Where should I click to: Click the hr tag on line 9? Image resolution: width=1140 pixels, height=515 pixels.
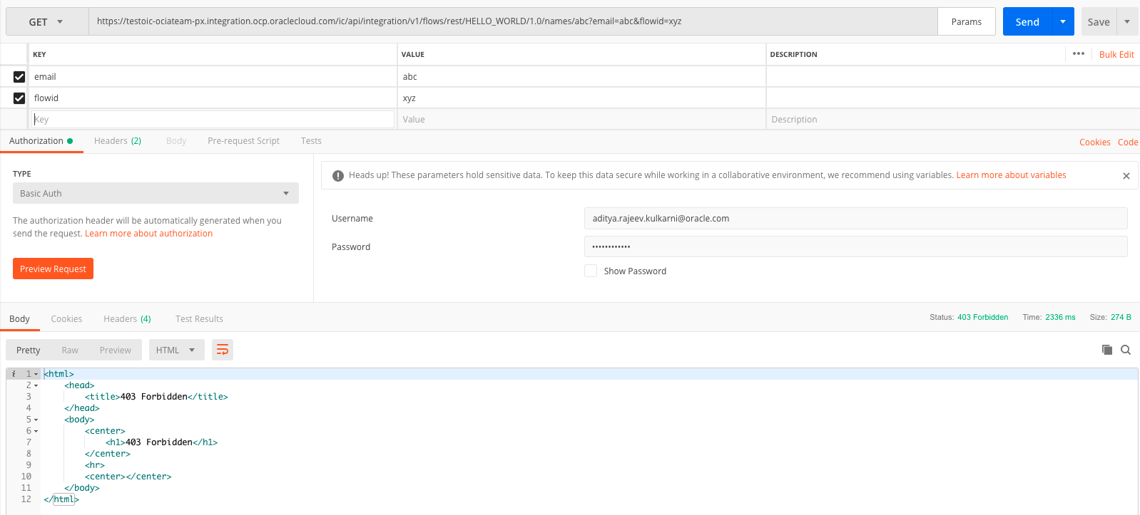coord(95,465)
